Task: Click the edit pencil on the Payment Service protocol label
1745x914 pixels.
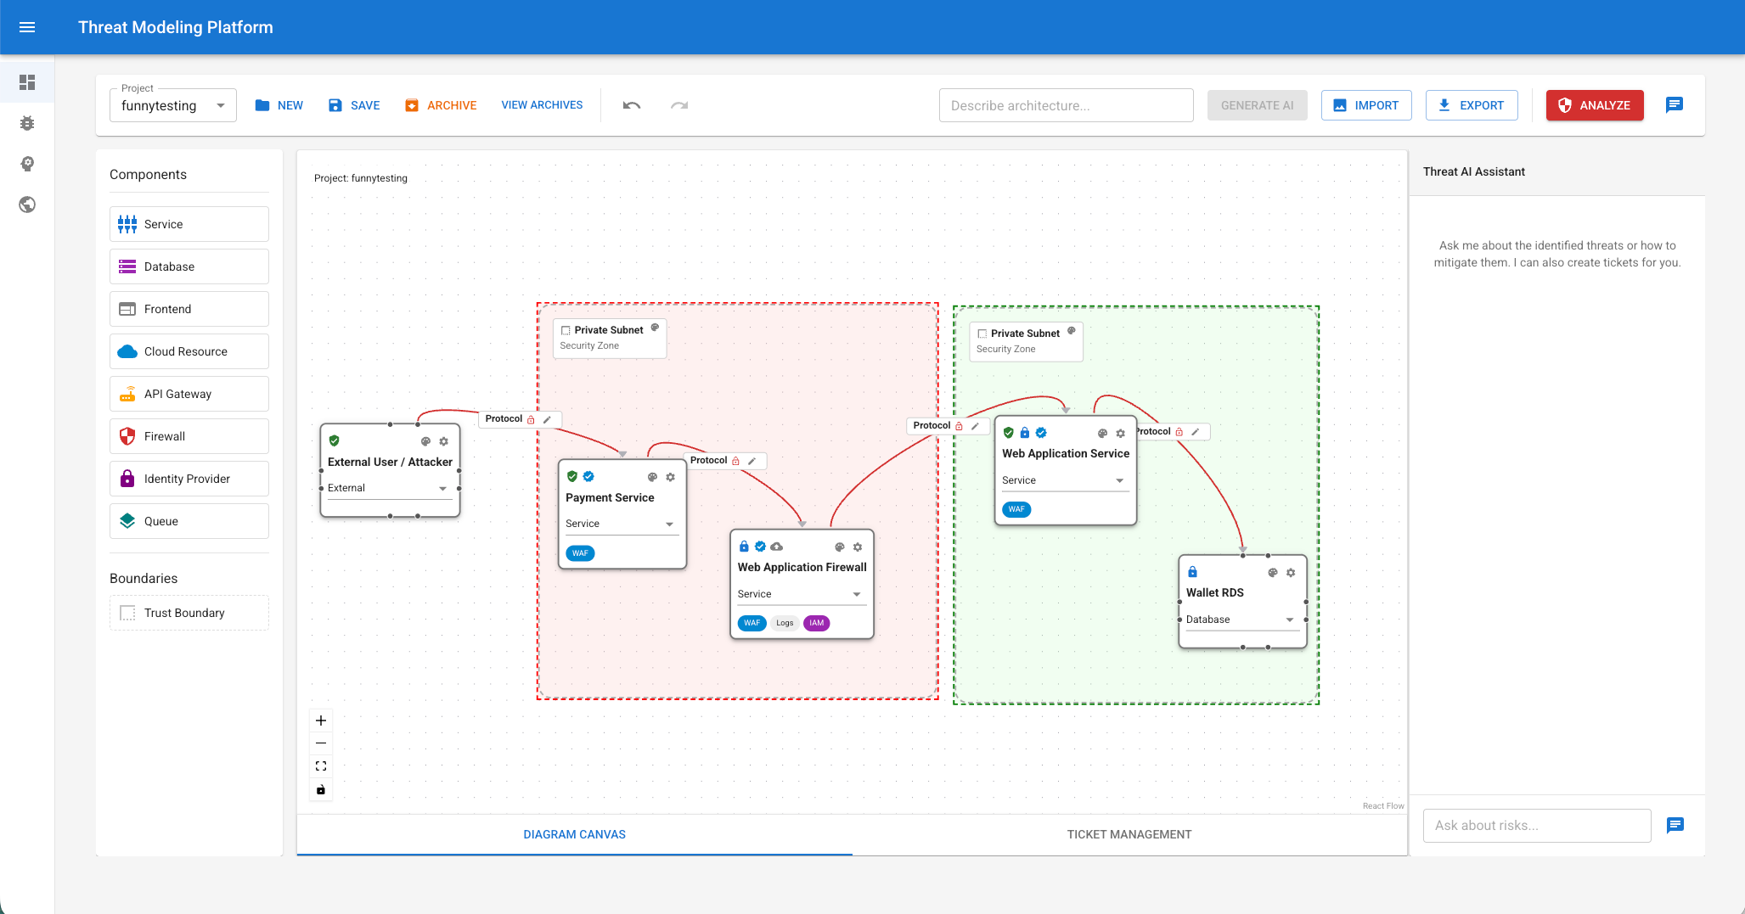Action: [752, 461]
